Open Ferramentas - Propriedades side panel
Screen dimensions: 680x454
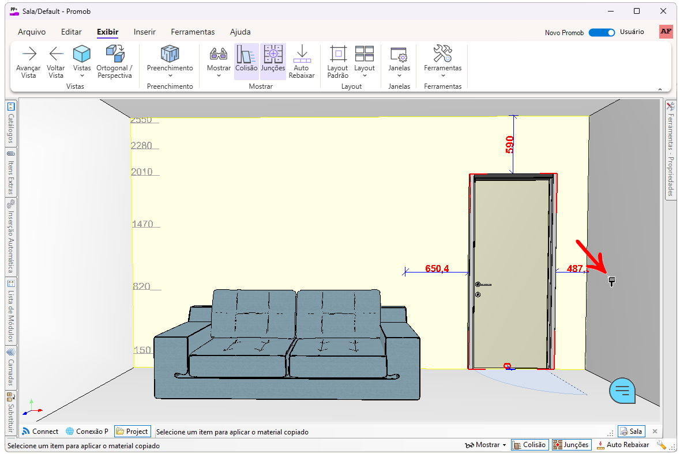pos(670,150)
